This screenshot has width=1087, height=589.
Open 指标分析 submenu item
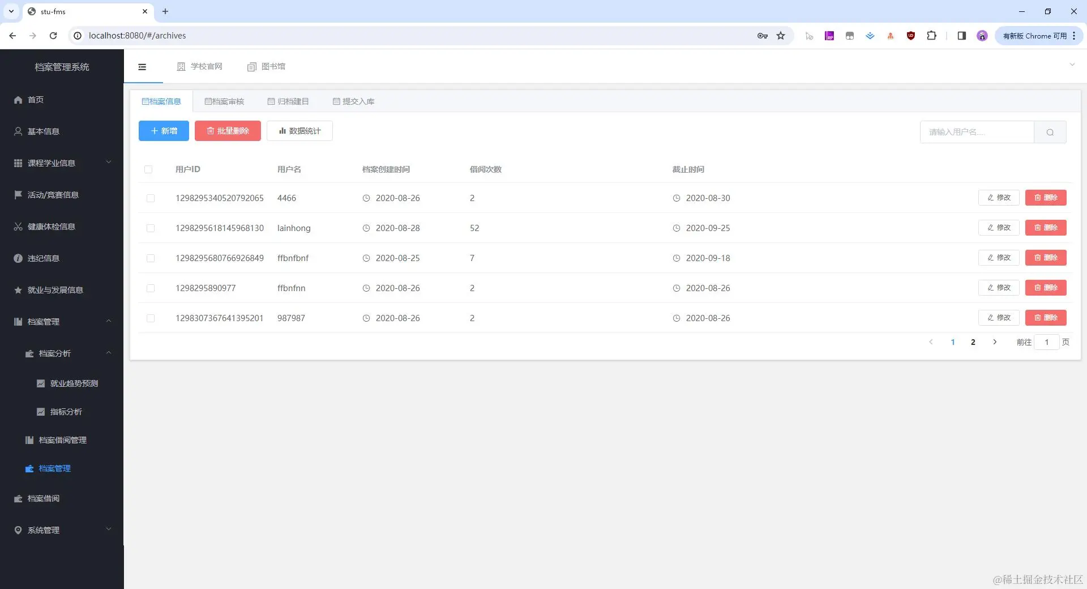(62, 412)
